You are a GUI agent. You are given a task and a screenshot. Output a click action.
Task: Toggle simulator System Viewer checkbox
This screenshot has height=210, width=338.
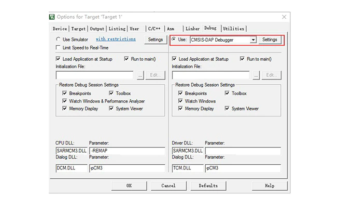click(x=111, y=108)
